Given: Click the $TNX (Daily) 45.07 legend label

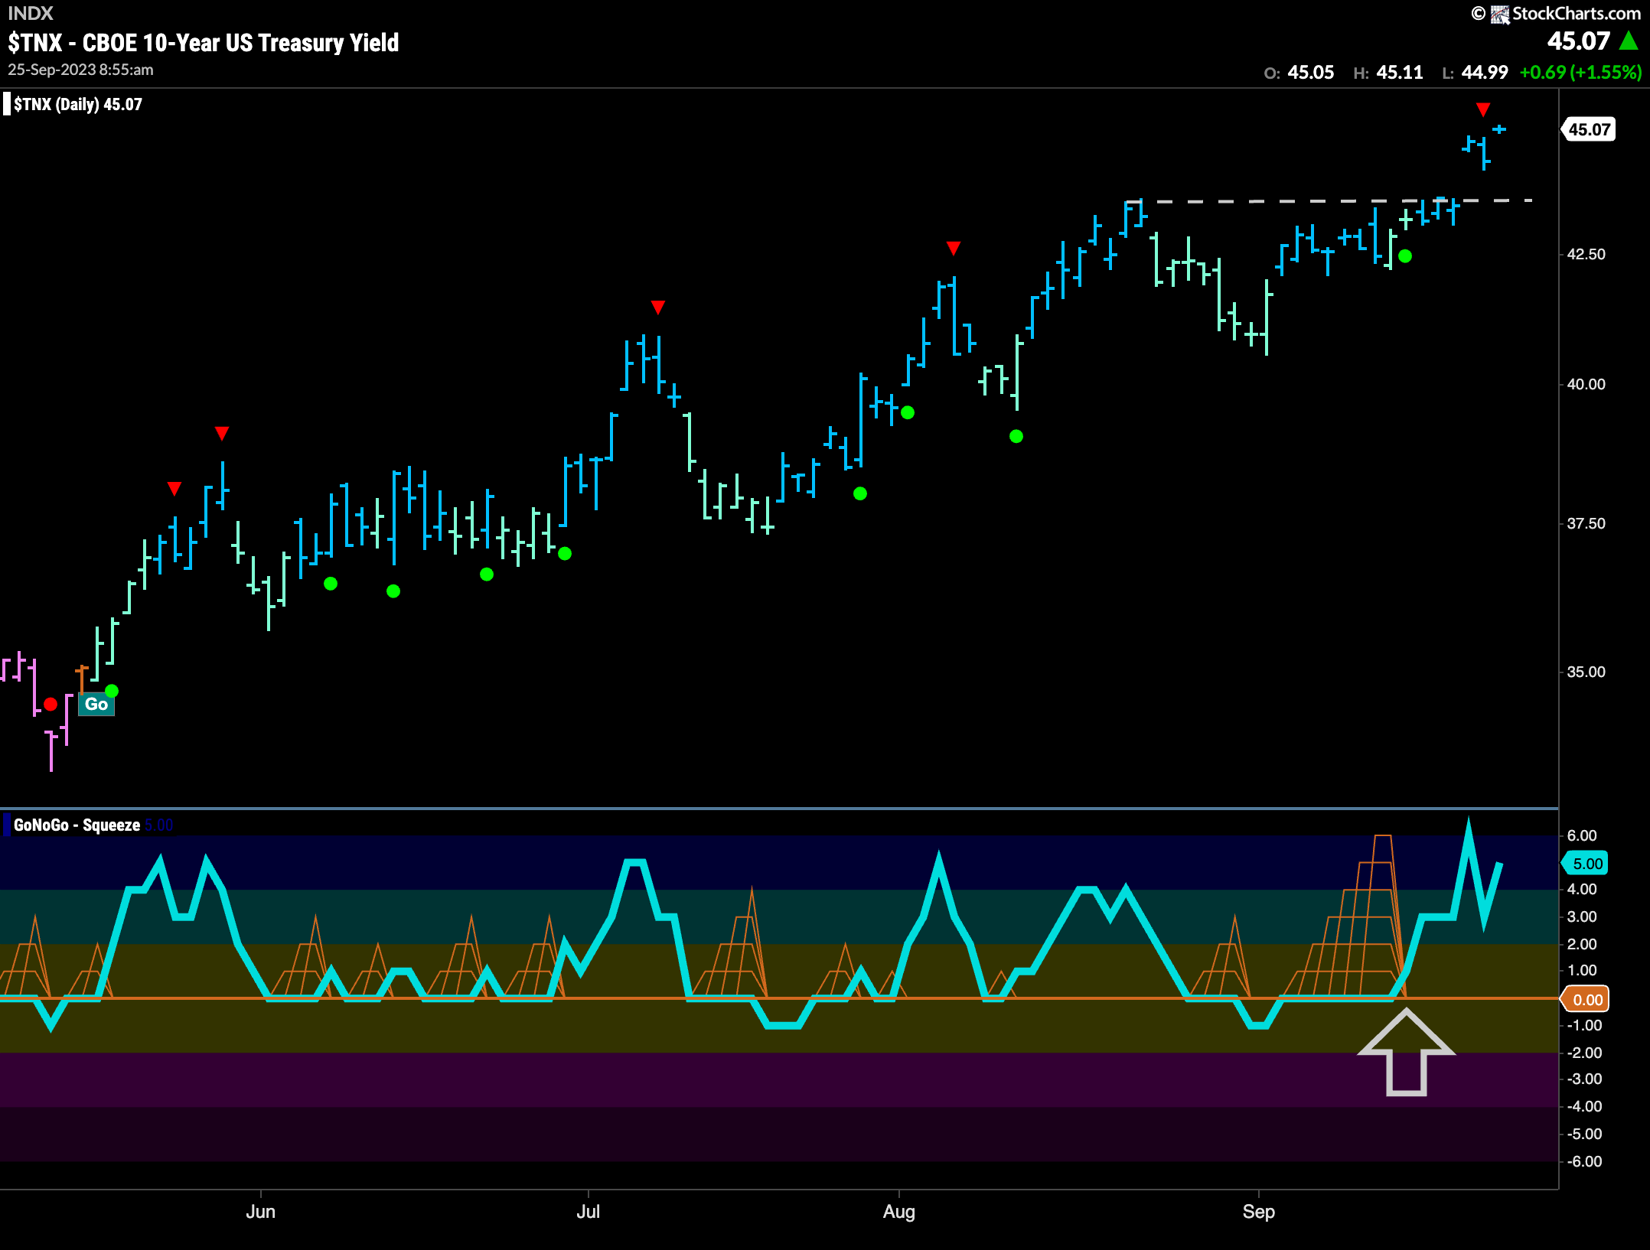Looking at the screenshot, I should [77, 104].
